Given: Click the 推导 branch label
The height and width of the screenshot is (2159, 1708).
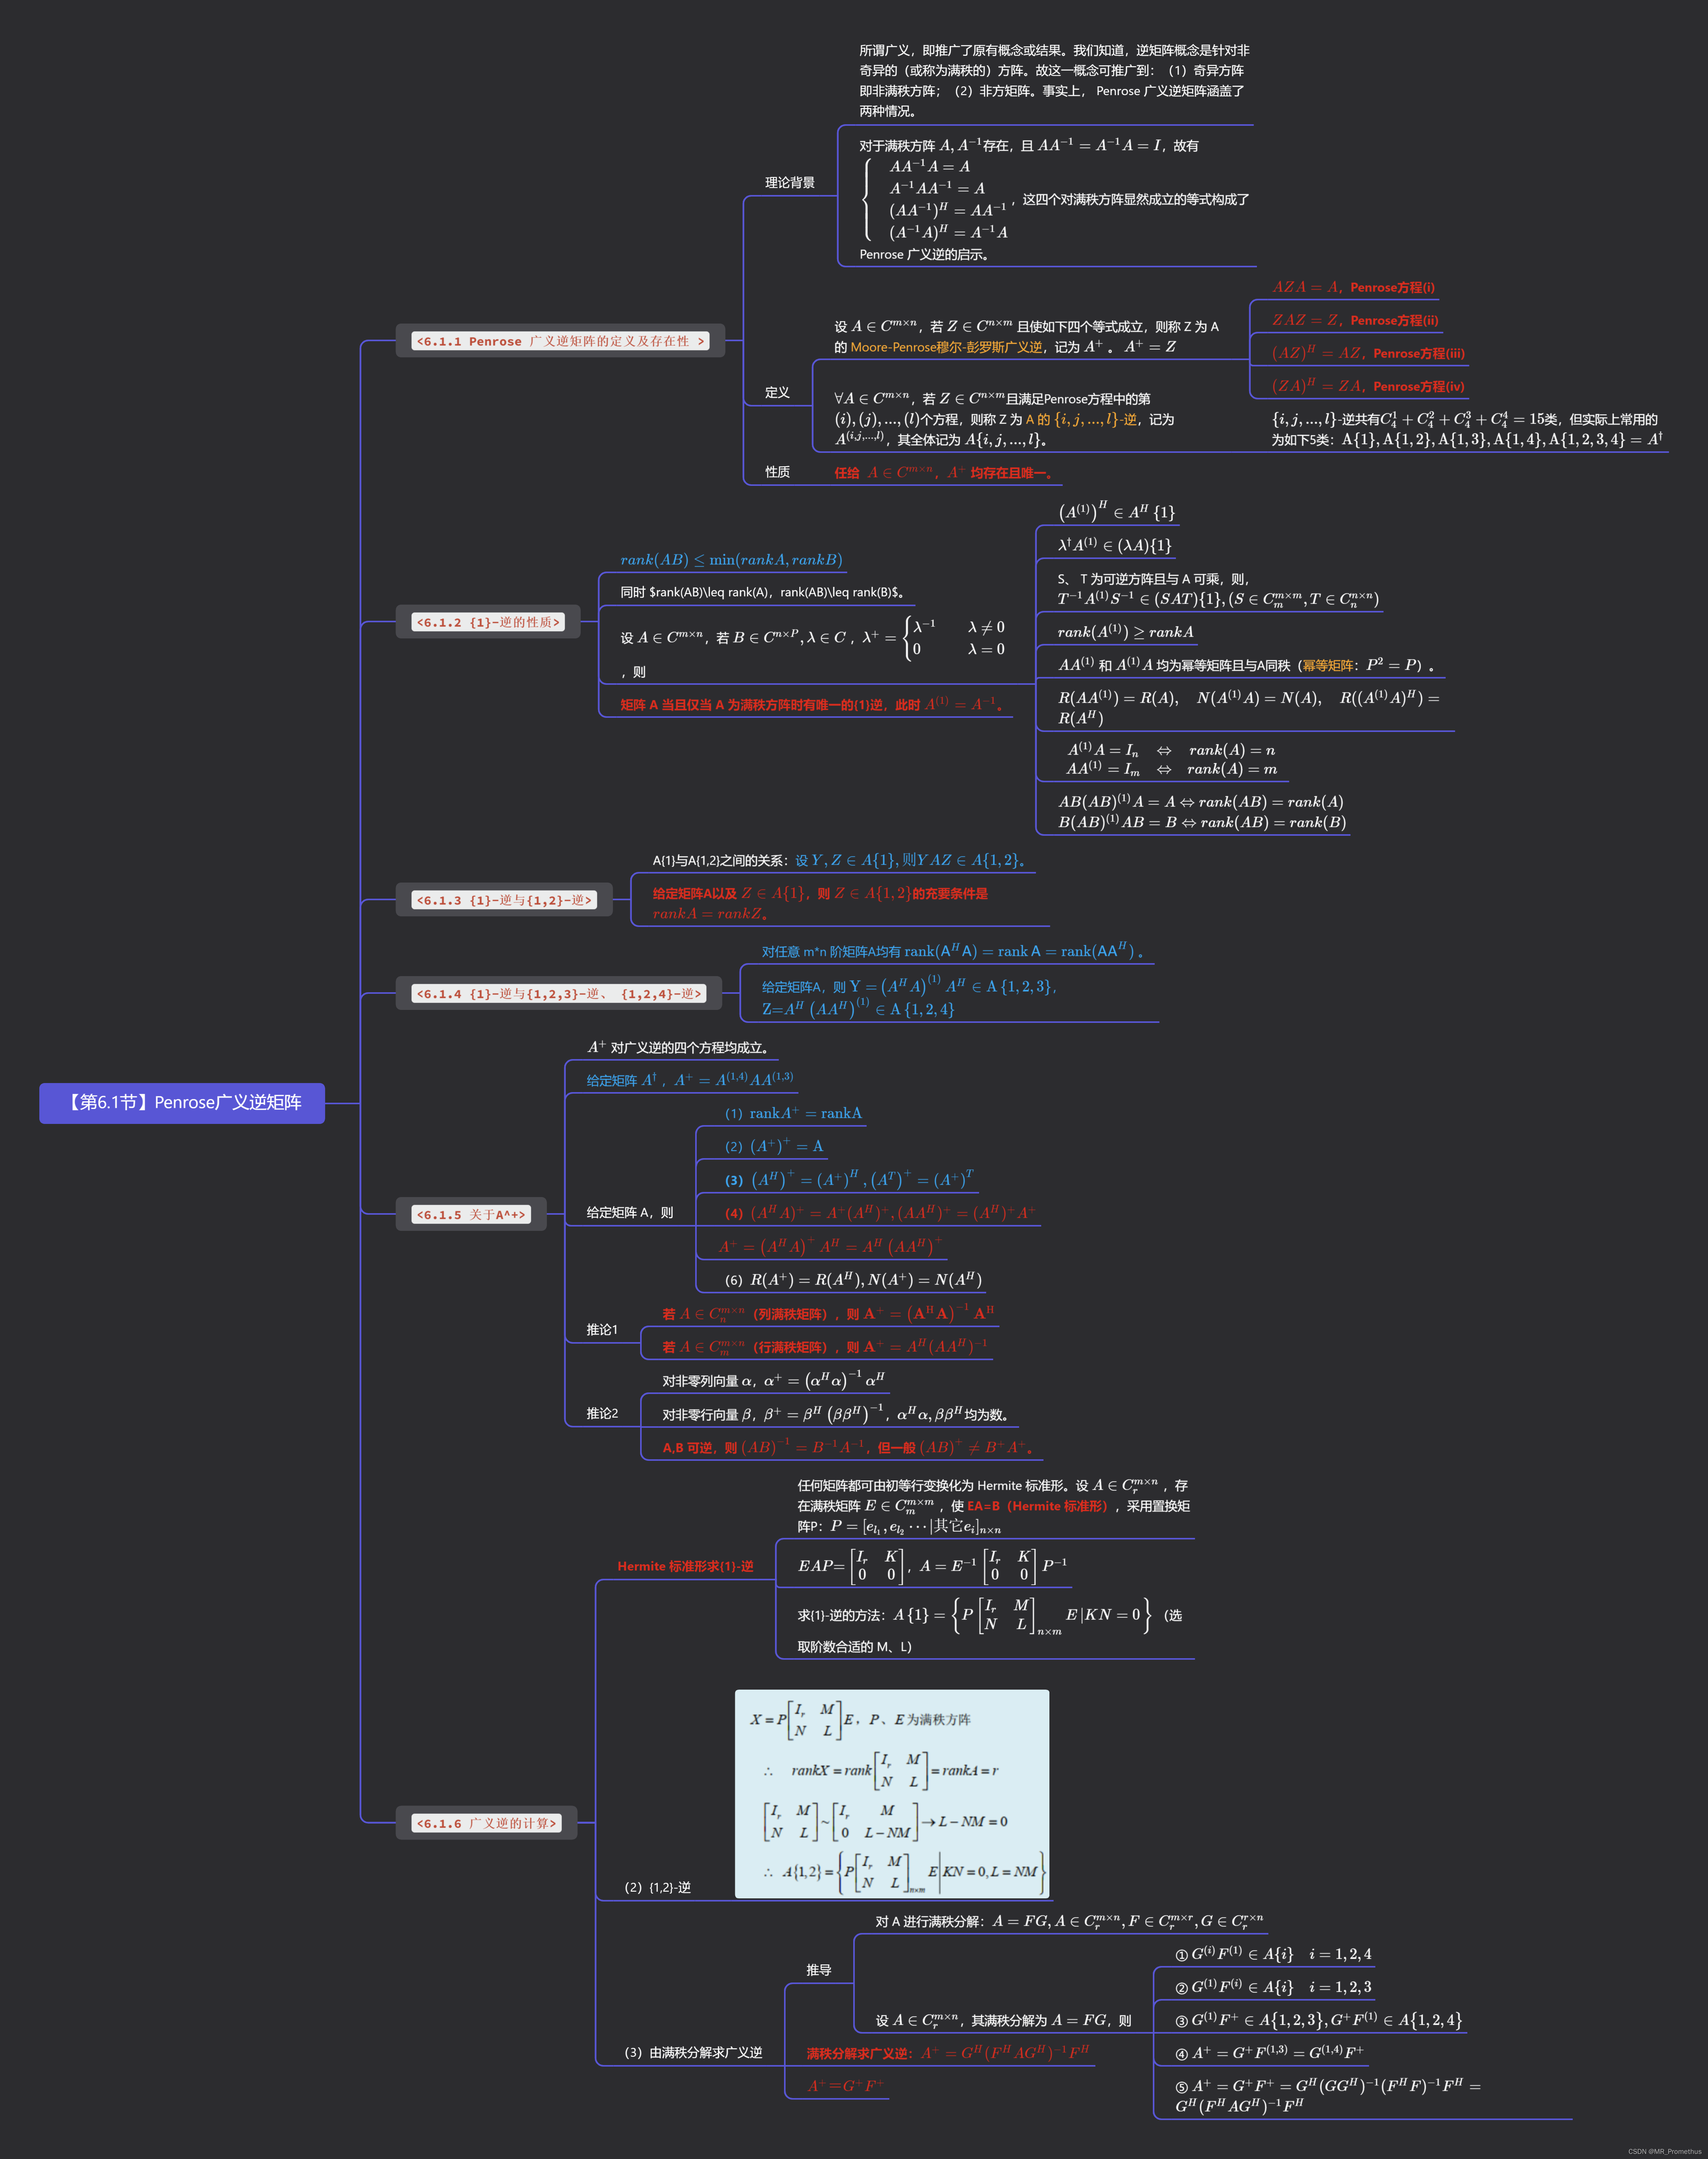Looking at the screenshot, I should click(x=819, y=1970).
